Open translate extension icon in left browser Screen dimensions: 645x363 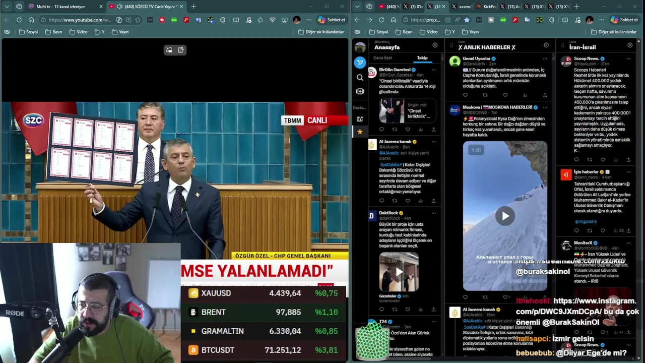coord(198,20)
